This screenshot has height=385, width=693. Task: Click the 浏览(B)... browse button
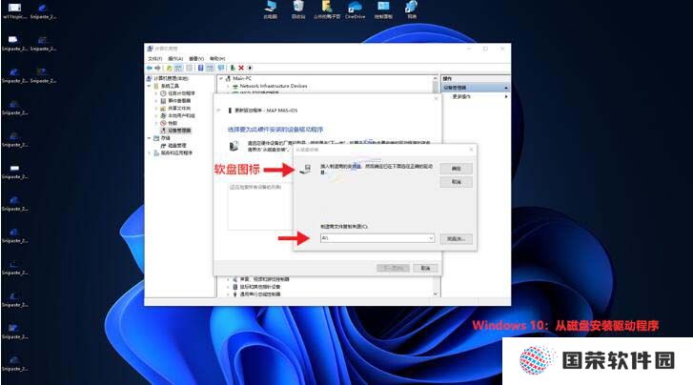point(456,238)
